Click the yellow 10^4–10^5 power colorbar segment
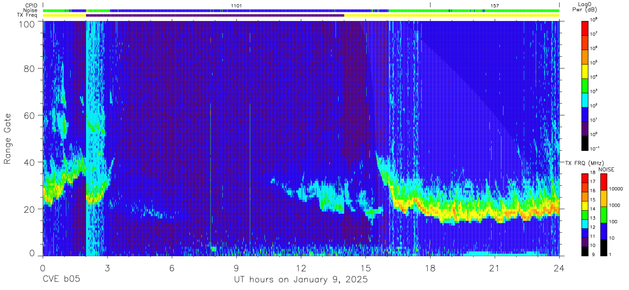 (585, 70)
